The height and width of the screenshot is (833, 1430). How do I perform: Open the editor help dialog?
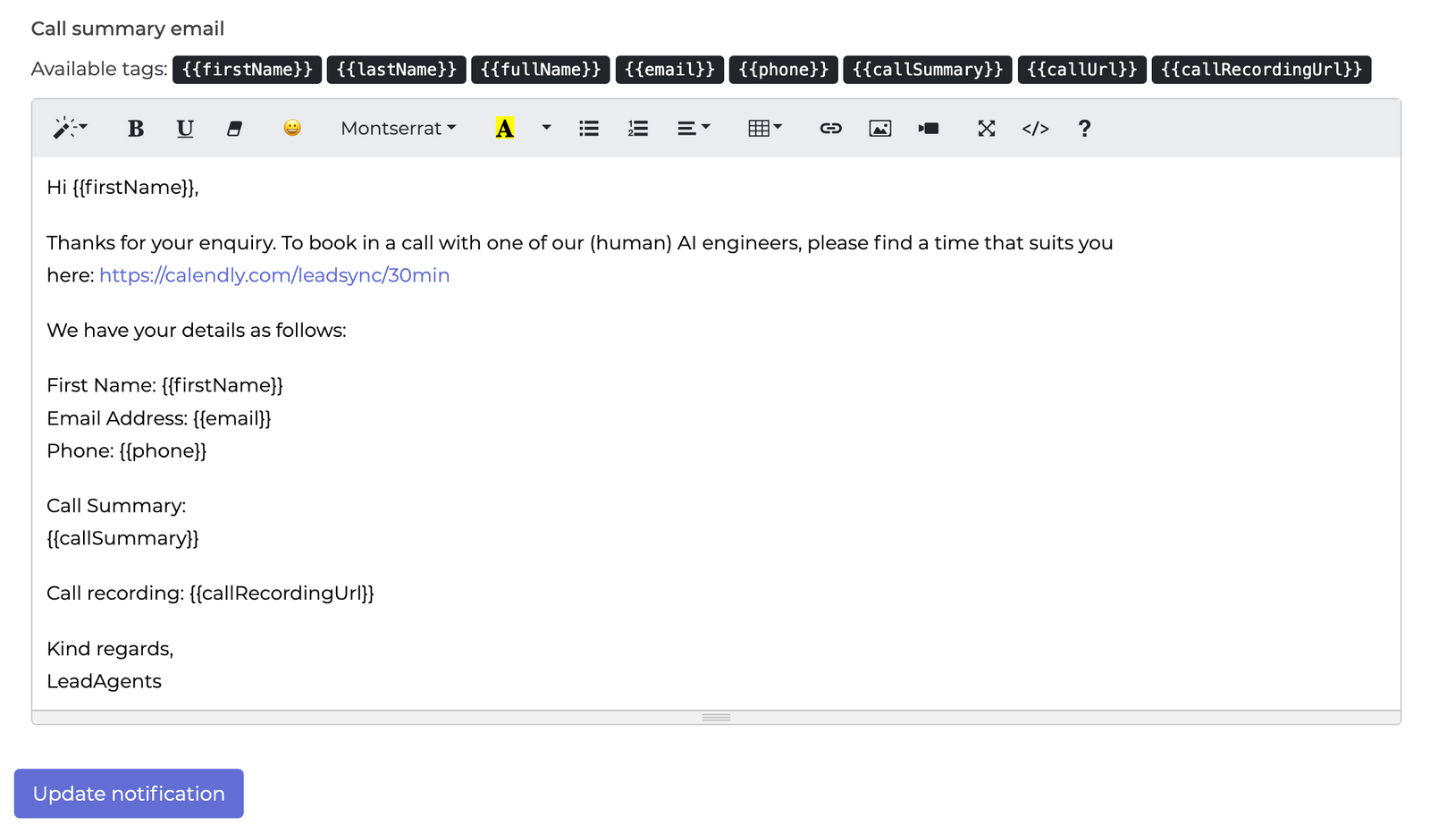1084,129
